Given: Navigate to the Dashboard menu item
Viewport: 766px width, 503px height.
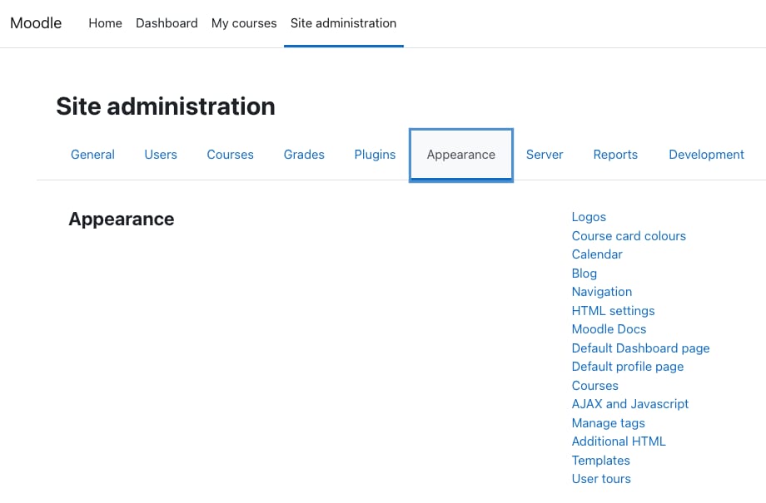Looking at the screenshot, I should 167,23.
